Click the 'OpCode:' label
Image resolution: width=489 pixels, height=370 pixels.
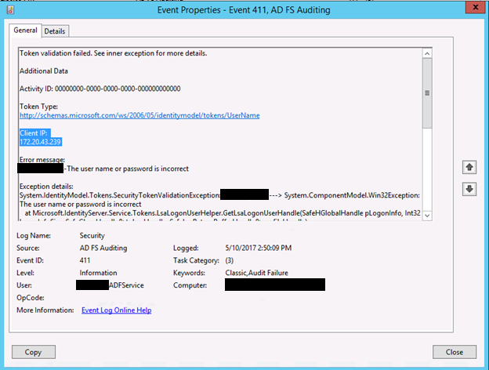[x=31, y=298]
